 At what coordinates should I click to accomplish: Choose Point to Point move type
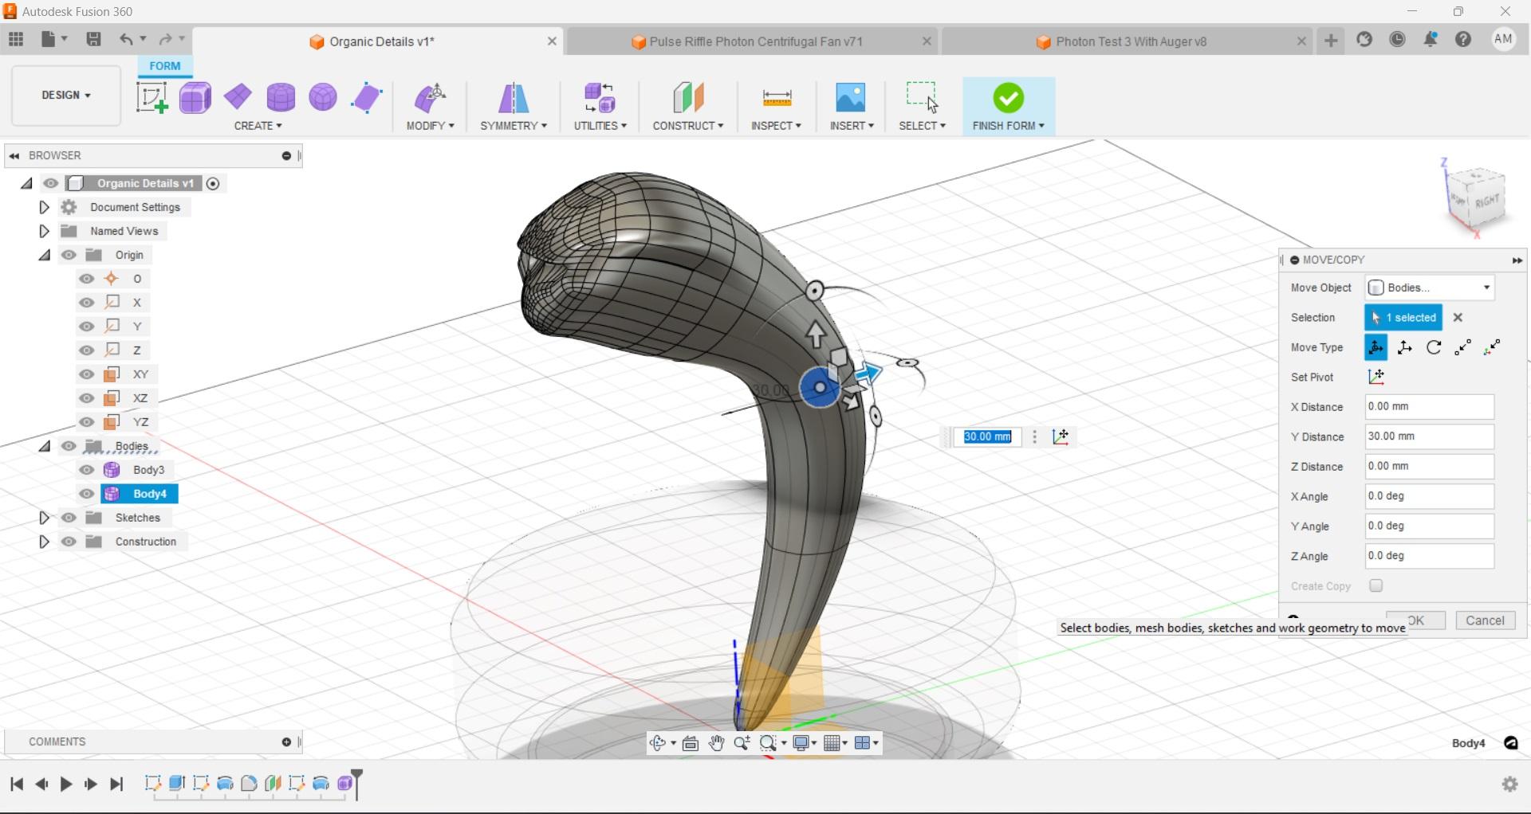(x=1463, y=347)
